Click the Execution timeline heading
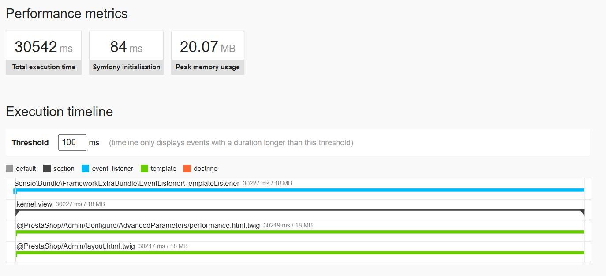The image size is (606, 276). (x=60, y=112)
